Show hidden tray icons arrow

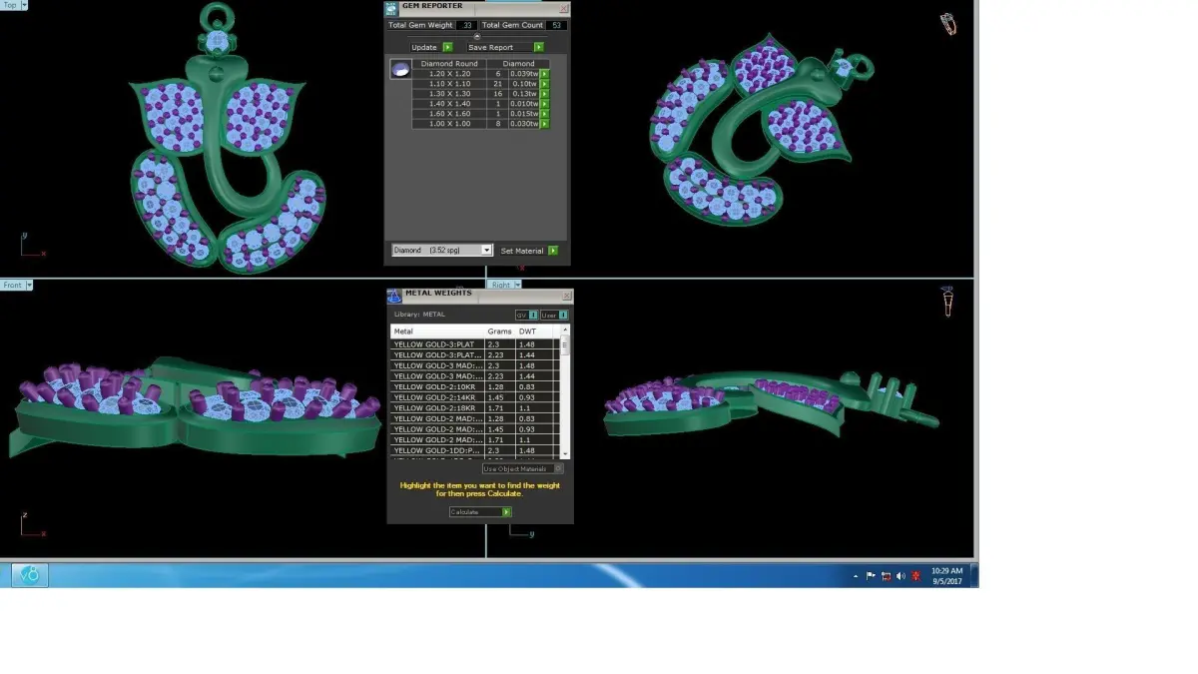(856, 576)
